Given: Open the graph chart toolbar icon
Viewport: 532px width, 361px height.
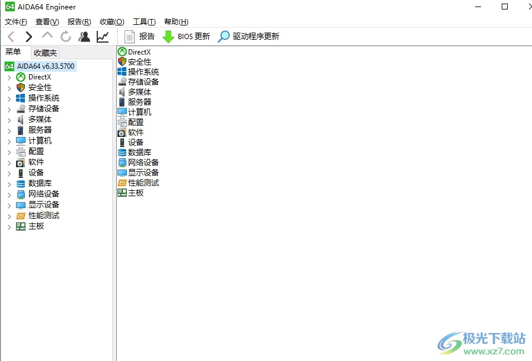Looking at the screenshot, I should click(x=103, y=37).
